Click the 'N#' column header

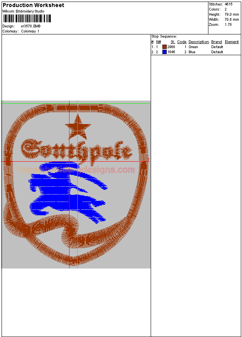point(158,42)
